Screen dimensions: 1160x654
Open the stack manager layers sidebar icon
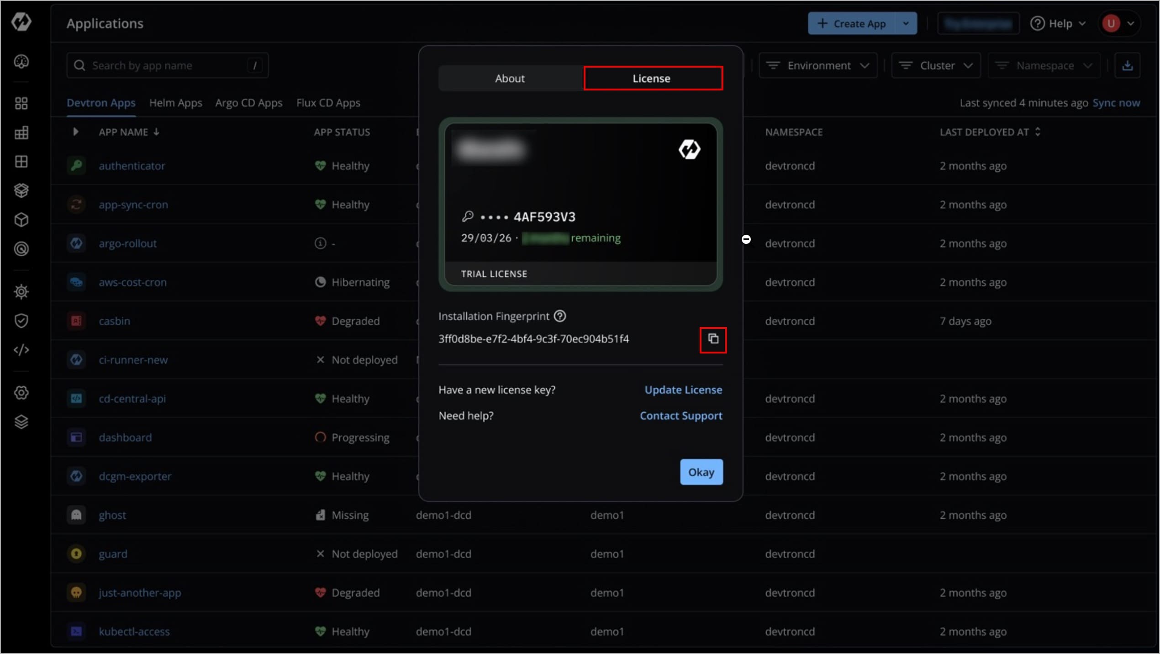[21, 422]
